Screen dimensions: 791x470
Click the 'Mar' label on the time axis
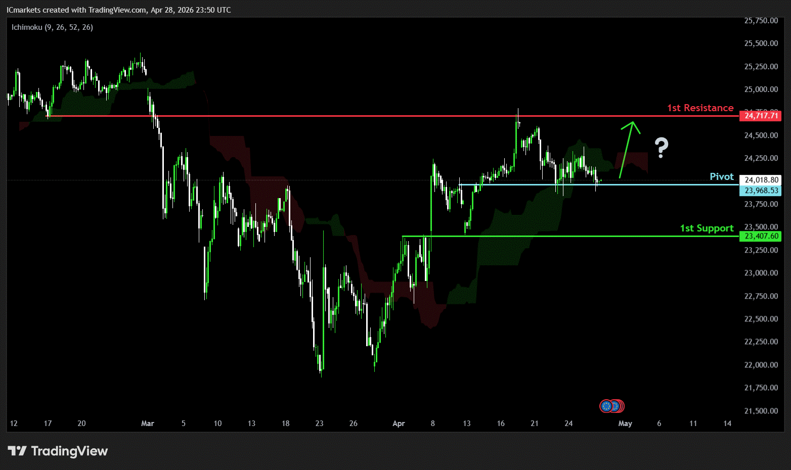[147, 424]
